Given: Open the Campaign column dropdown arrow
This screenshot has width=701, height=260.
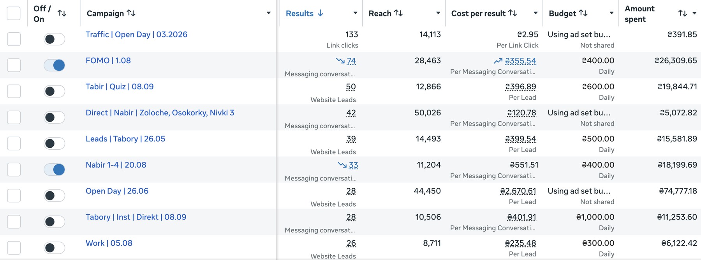Looking at the screenshot, I should coord(268,13).
